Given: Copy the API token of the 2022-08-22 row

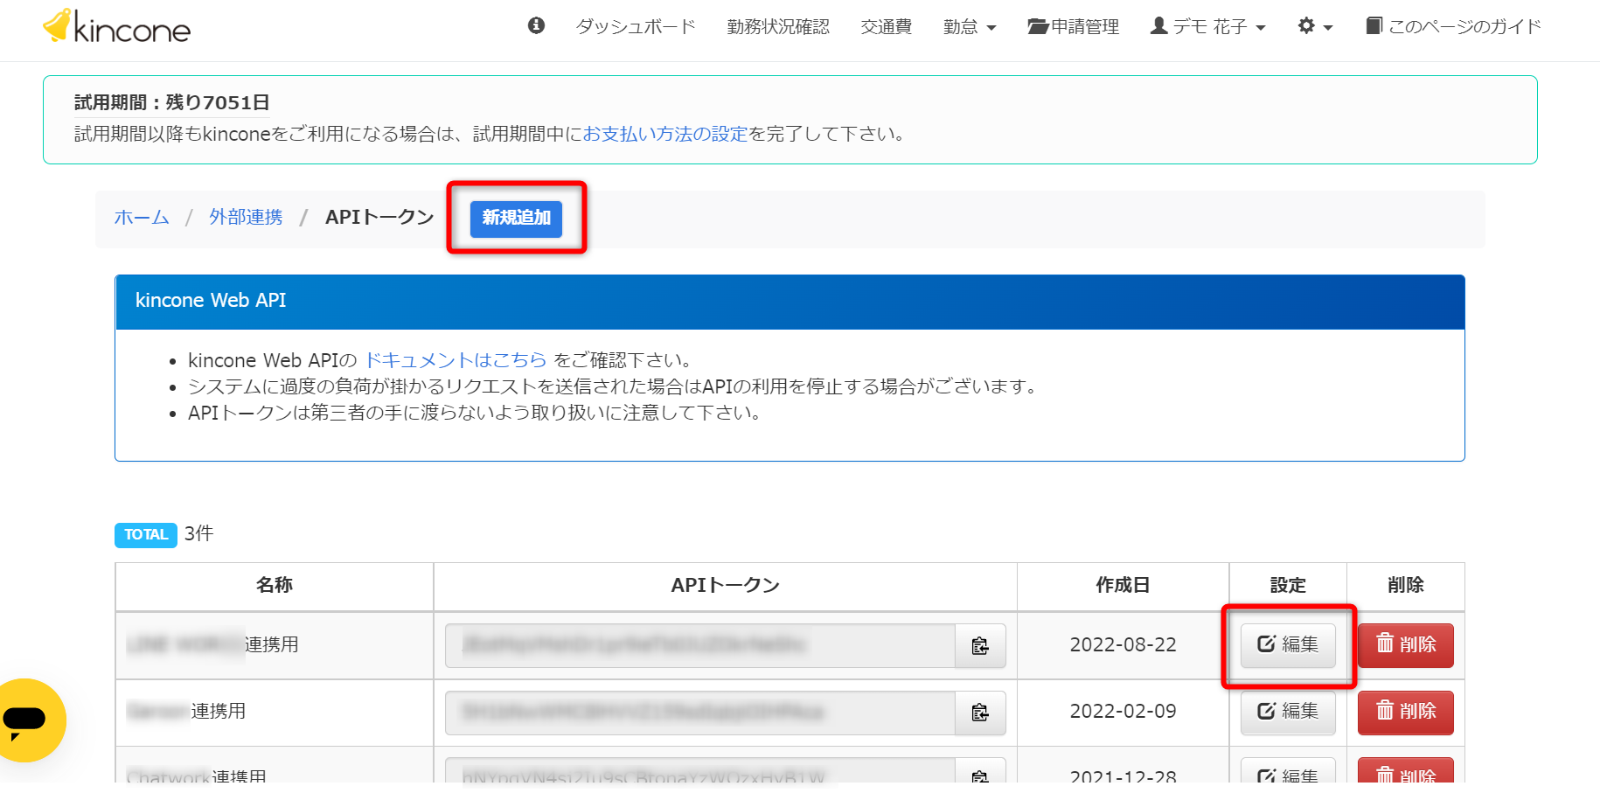Looking at the screenshot, I should (980, 646).
